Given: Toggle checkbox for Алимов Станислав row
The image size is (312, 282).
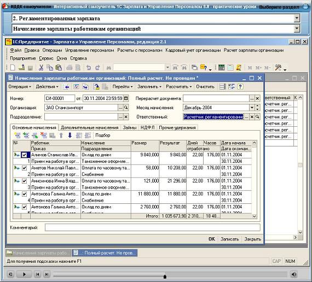Looking at the screenshot, I should [24, 155].
